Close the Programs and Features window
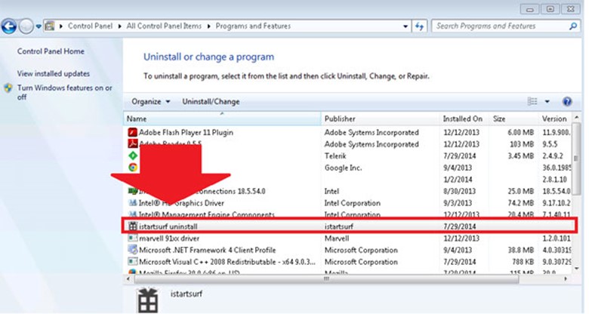Image resolution: width=589 pixels, height=314 pixels. pyautogui.click(x=571, y=9)
